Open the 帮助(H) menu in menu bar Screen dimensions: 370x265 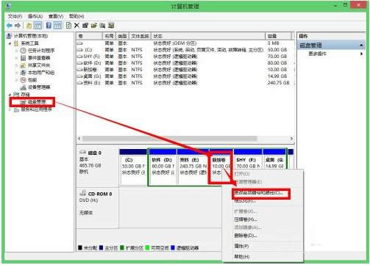coord(77,16)
